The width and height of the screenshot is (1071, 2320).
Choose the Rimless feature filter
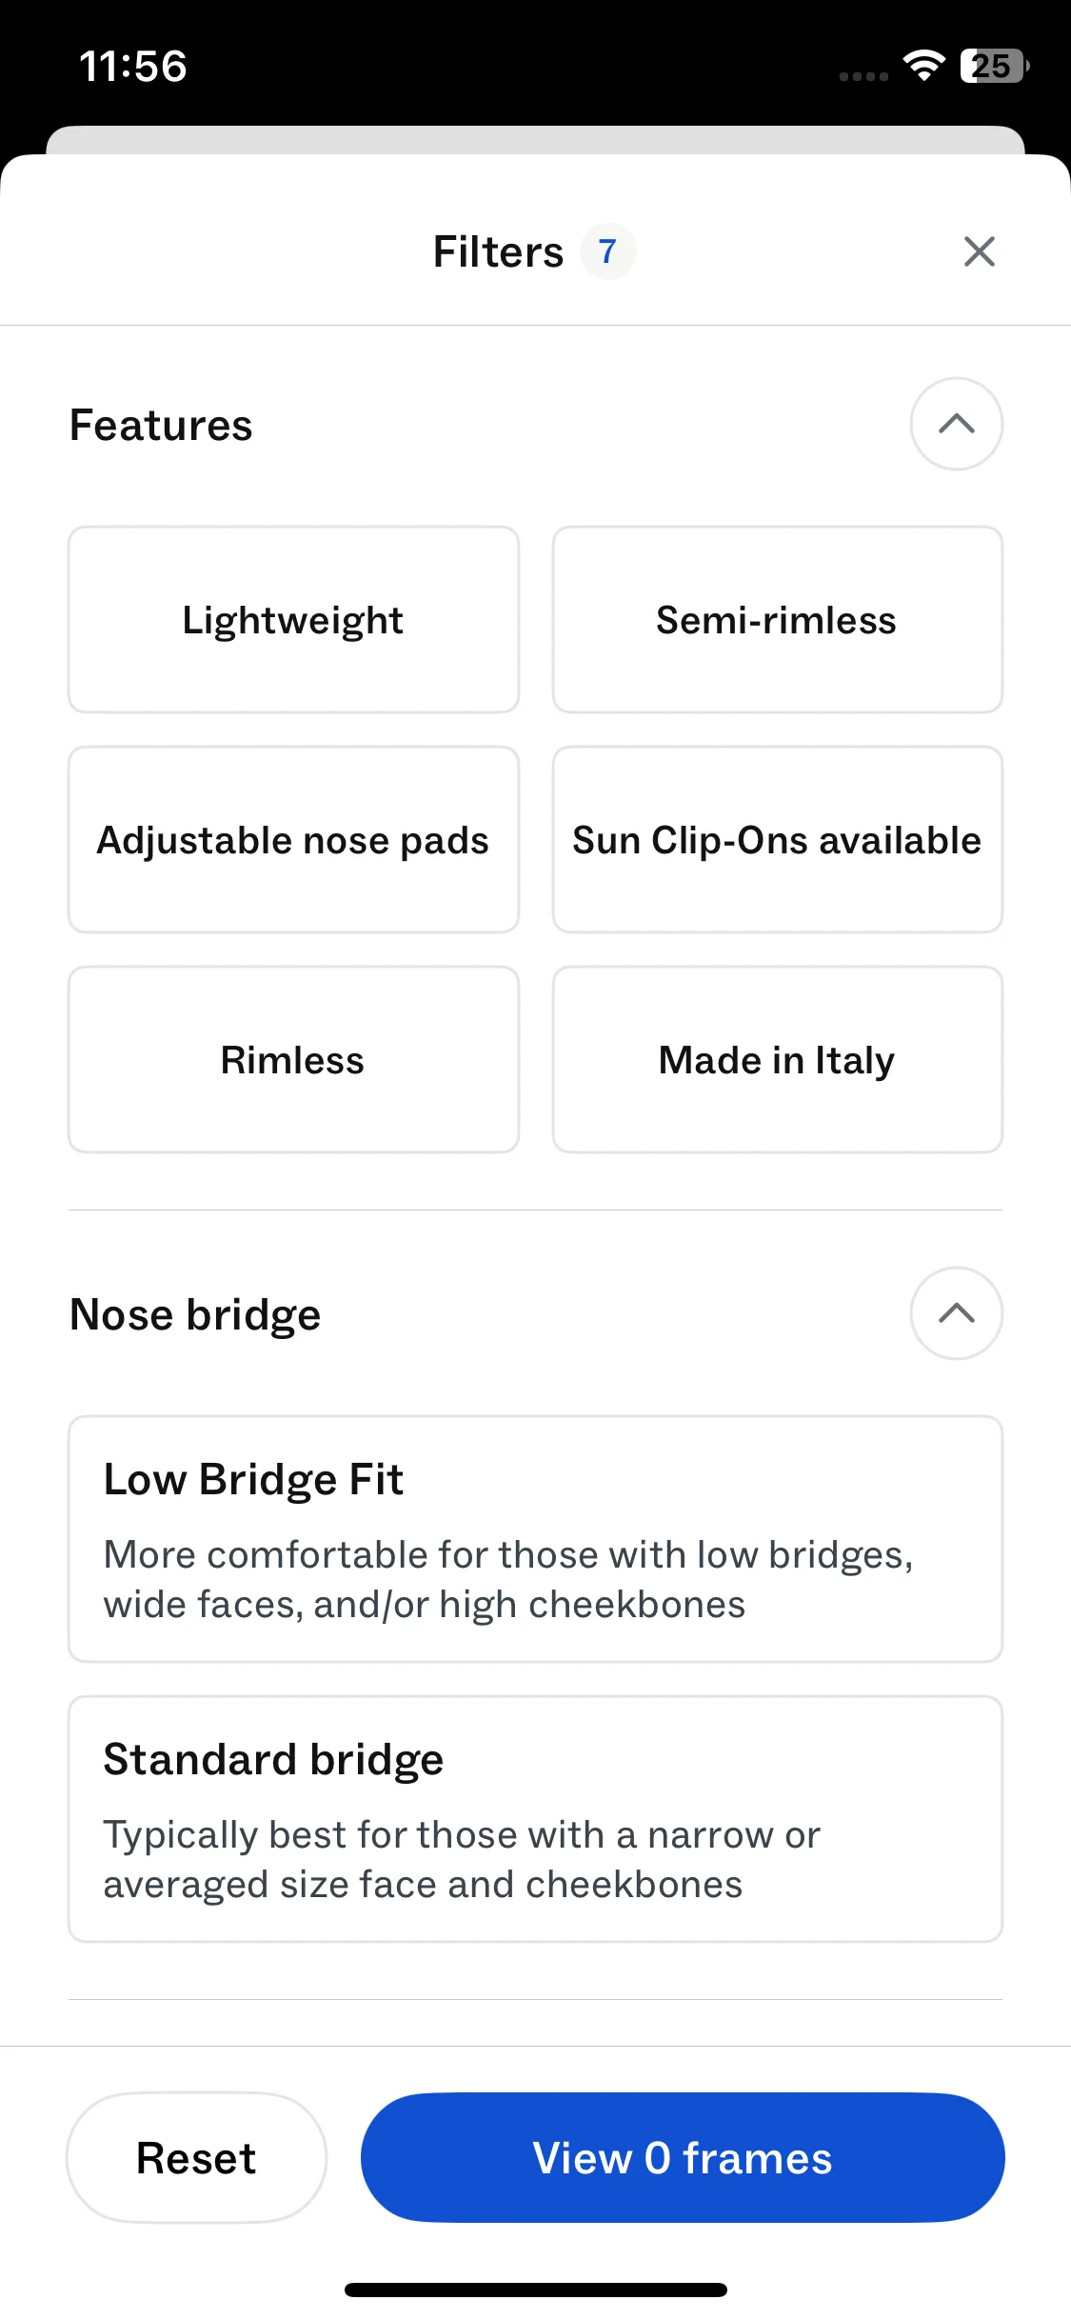(x=293, y=1060)
